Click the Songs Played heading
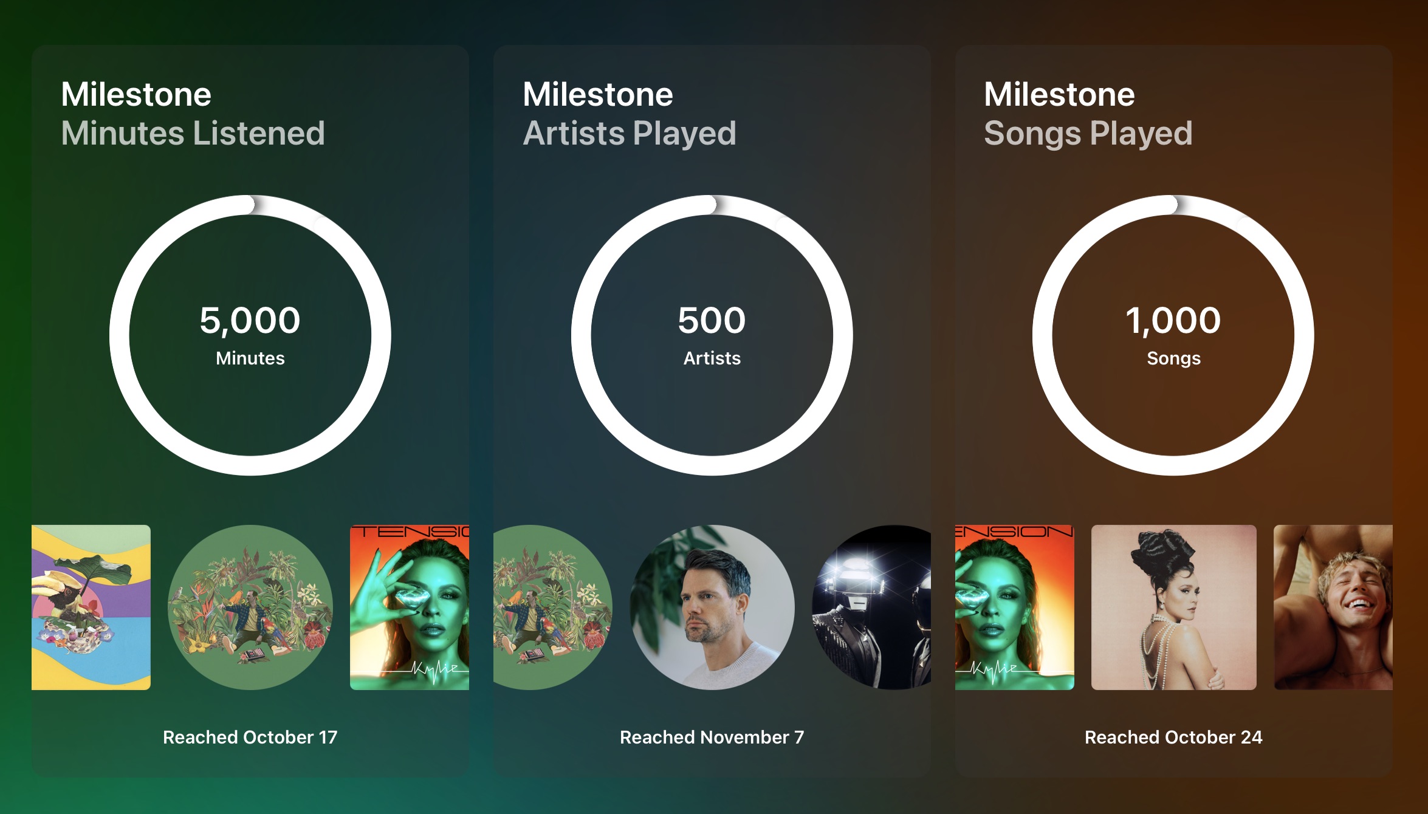Image resolution: width=1428 pixels, height=814 pixels. pyautogui.click(x=1088, y=134)
